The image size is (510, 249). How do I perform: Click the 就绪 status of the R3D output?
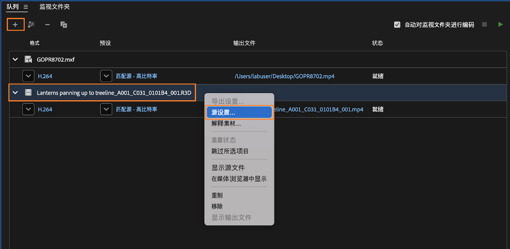(x=377, y=109)
